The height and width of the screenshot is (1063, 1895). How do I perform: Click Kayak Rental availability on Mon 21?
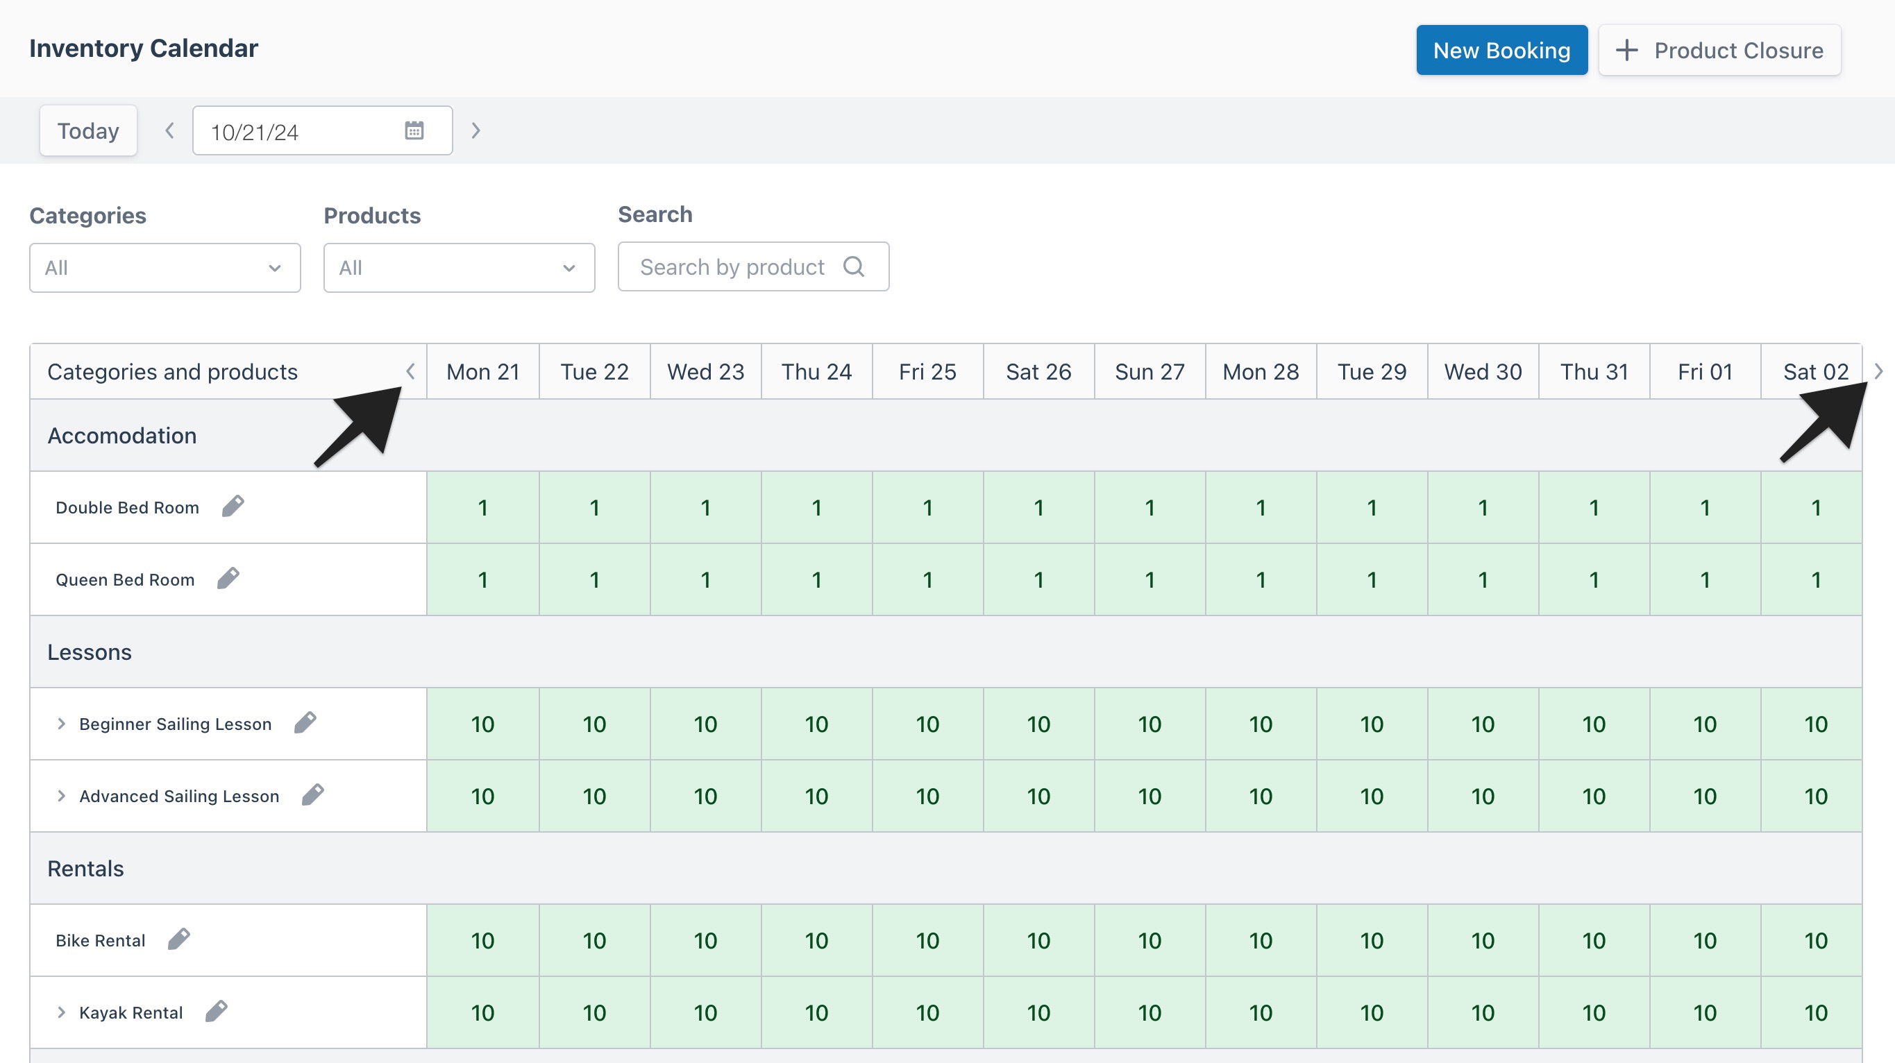pyautogui.click(x=483, y=1012)
